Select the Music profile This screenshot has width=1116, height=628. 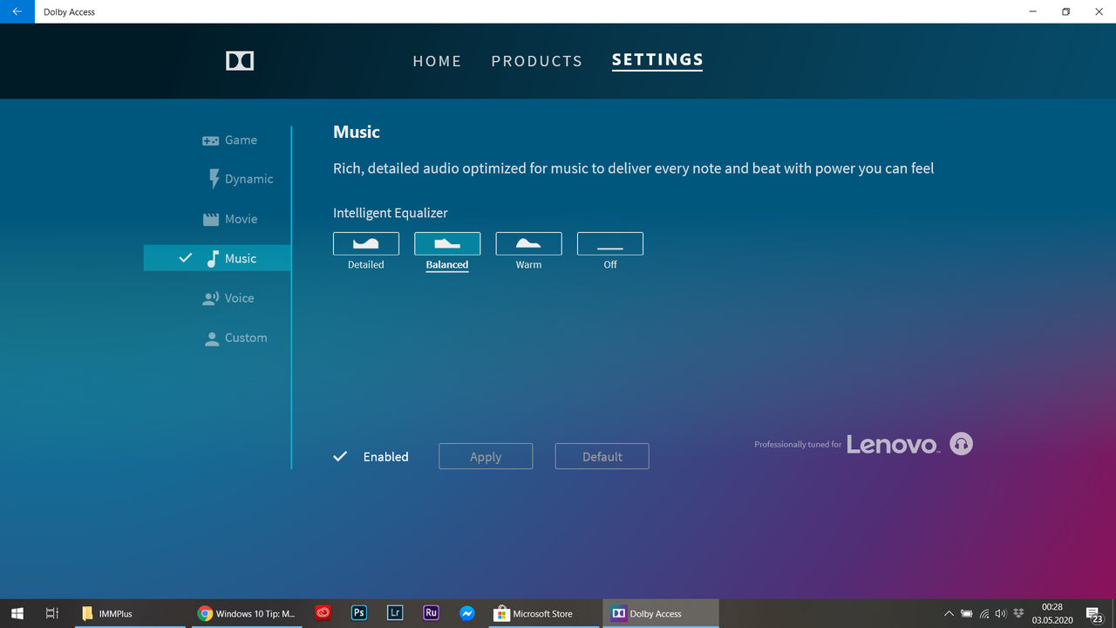(x=217, y=258)
